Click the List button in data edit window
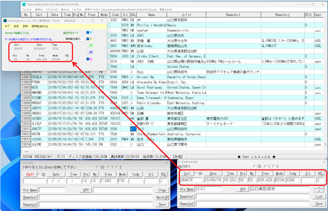The image size is (328, 211). point(319,196)
